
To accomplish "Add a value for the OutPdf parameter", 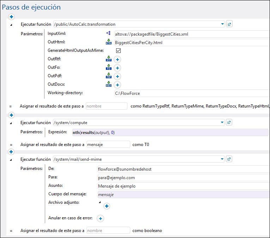I will [117, 77].
